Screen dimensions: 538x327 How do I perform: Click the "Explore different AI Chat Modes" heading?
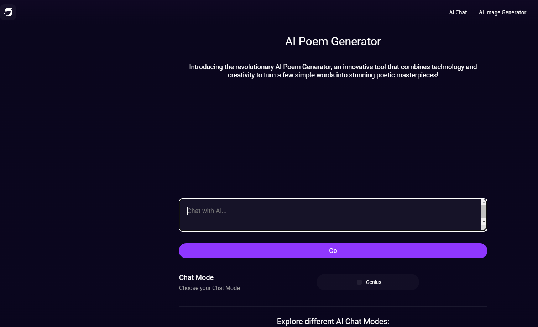point(333,321)
